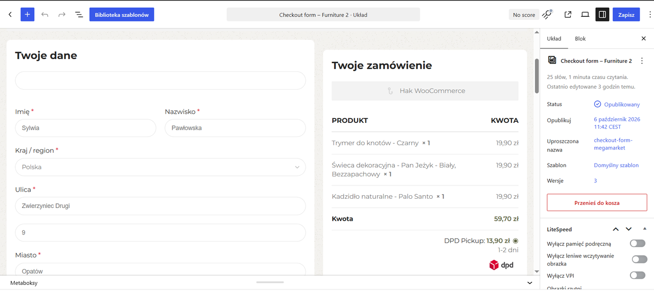Image resolution: width=654 pixels, height=291 pixels.
Task: Click the empty field under Twoje dane
Action: 160,81
